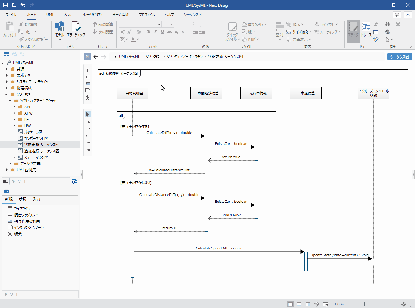Click 次の関連 trace button
Viewport: 415px width, 308px height.
[103, 32]
